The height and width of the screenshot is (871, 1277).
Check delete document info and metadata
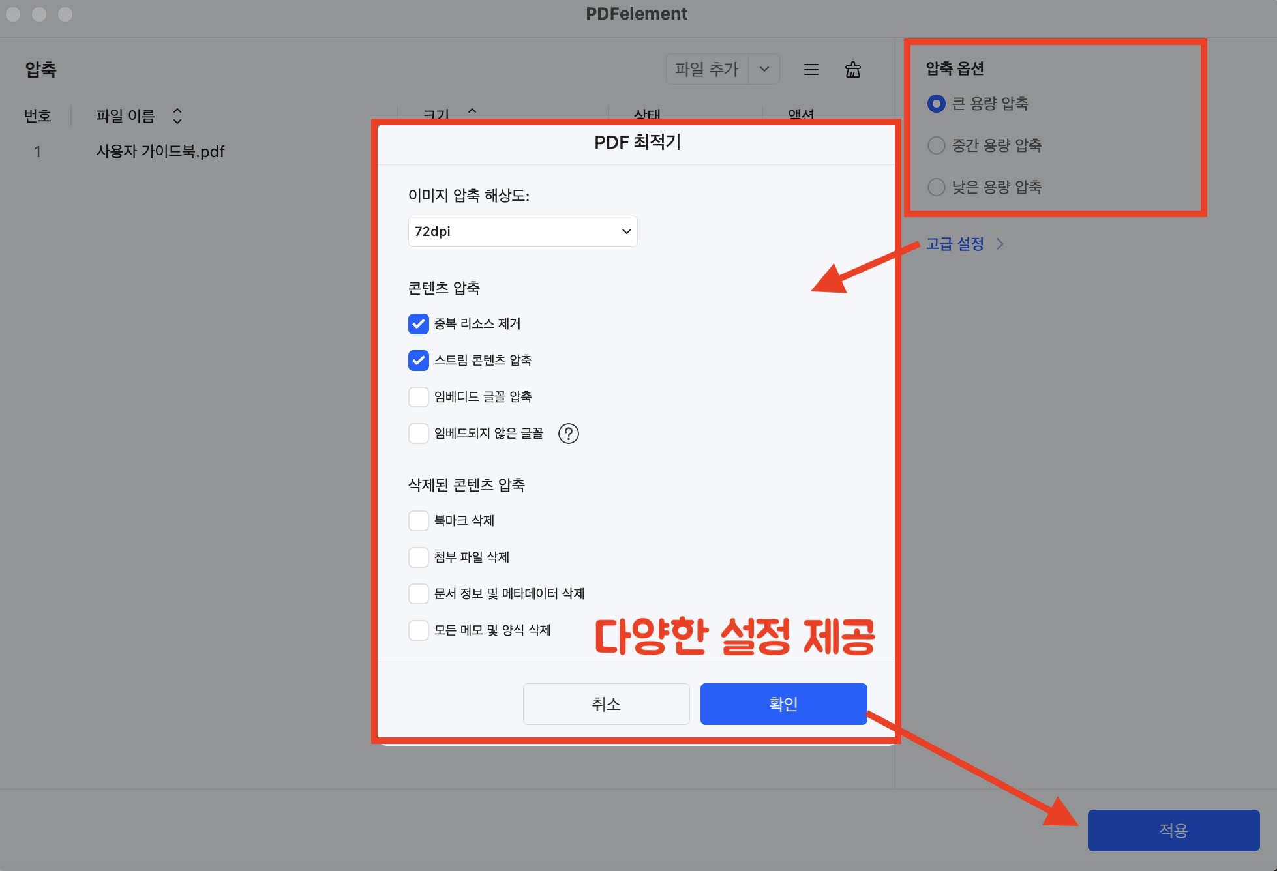click(418, 594)
